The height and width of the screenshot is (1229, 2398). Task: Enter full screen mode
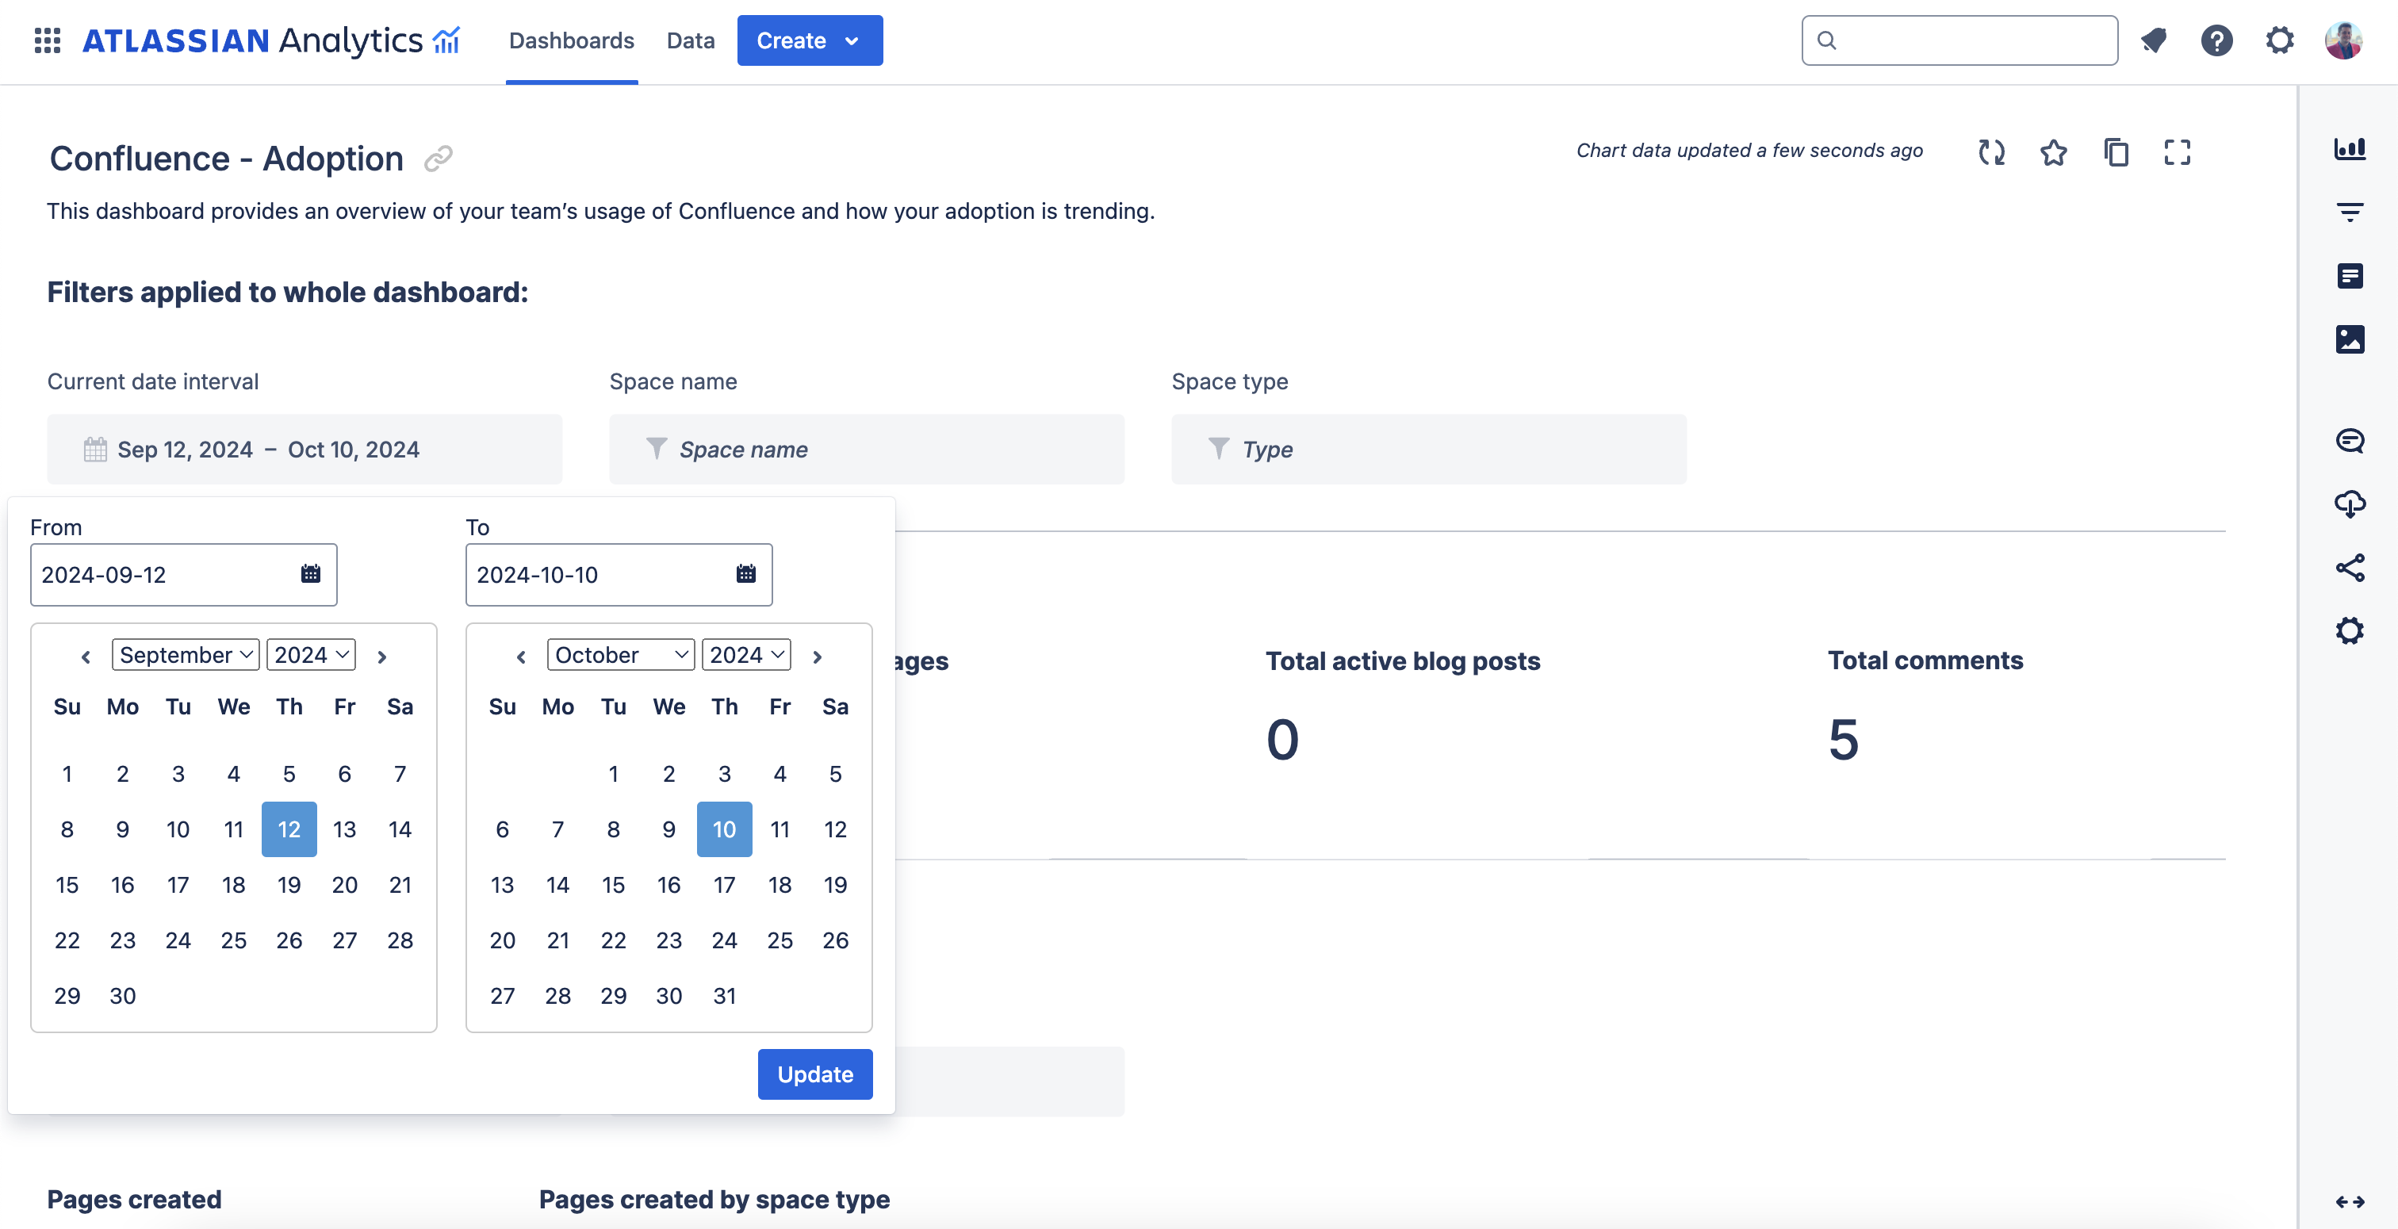tap(2178, 151)
